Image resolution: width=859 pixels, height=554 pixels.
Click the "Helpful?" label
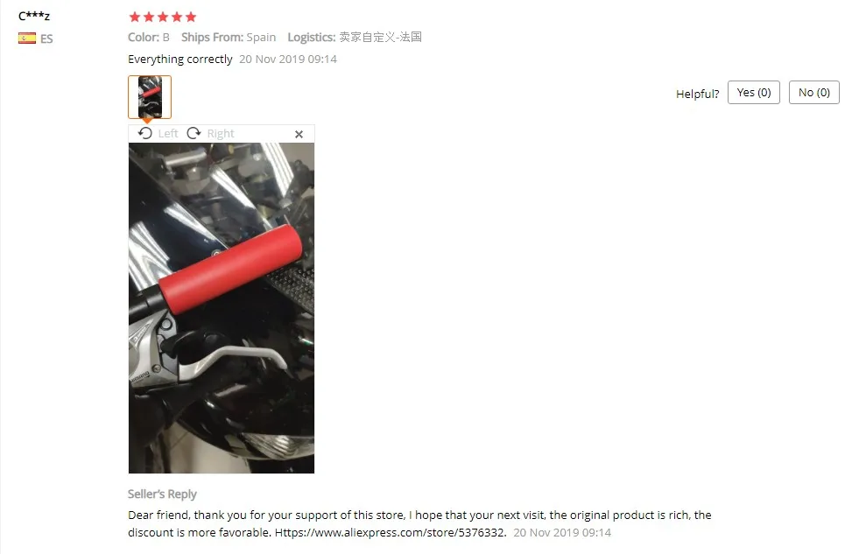tap(697, 94)
